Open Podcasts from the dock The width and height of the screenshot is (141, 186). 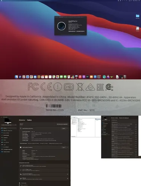pos(84,77)
